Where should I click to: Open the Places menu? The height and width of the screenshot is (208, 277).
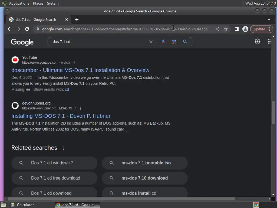tap(38, 3)
